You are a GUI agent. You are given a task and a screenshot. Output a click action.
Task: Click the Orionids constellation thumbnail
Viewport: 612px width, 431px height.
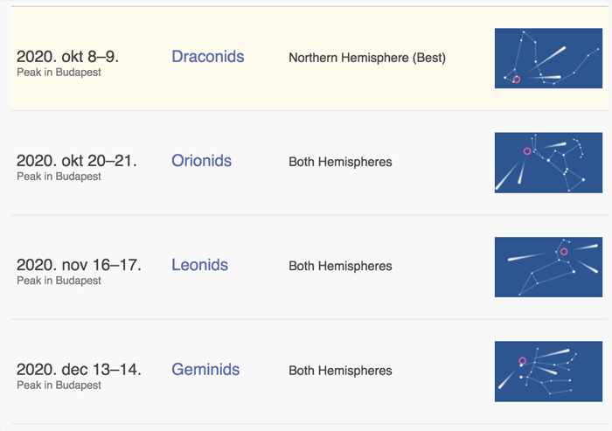pos(548,162)
